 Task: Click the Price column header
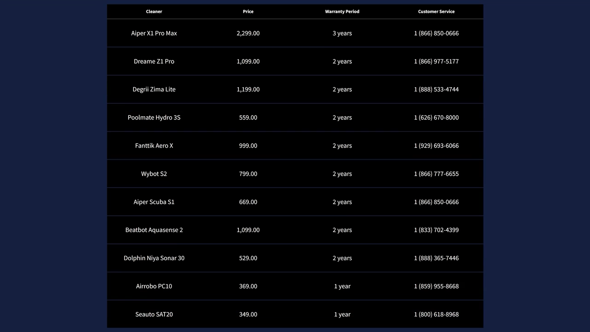(248, 12)
